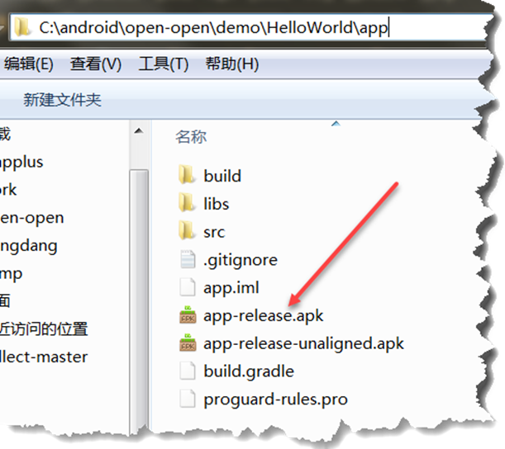Click the 新建文件夹 button
The width and height of the screenshot is (505, 449).
coord(62,100)
